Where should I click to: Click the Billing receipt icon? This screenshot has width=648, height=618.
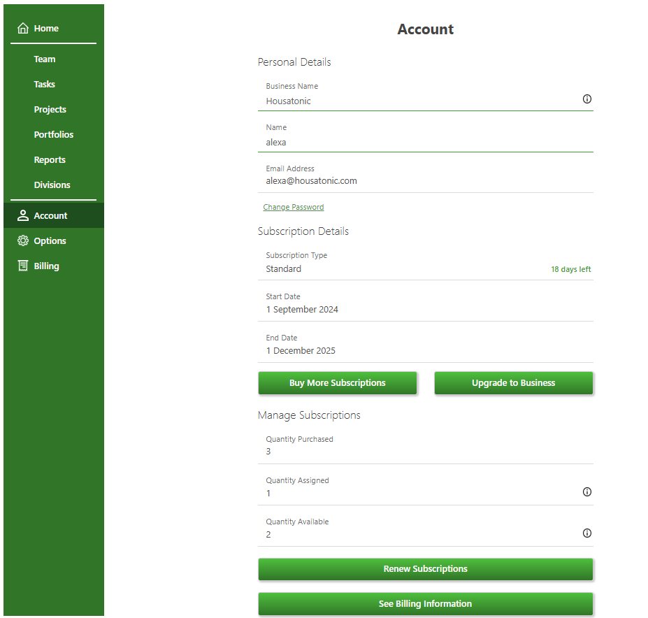point(23,266)
